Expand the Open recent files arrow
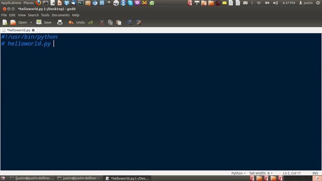Image resolution: width=322 pixels, height=181 pixels. (x=31, y=22)
